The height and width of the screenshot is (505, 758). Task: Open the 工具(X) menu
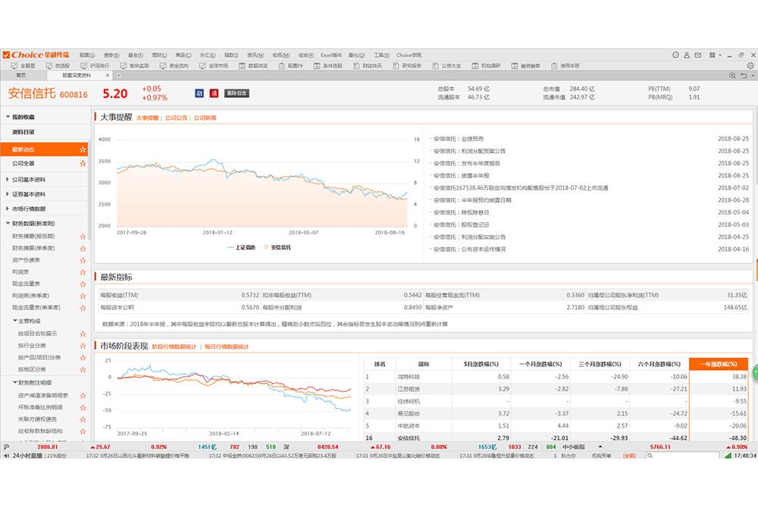pos(381,55)
